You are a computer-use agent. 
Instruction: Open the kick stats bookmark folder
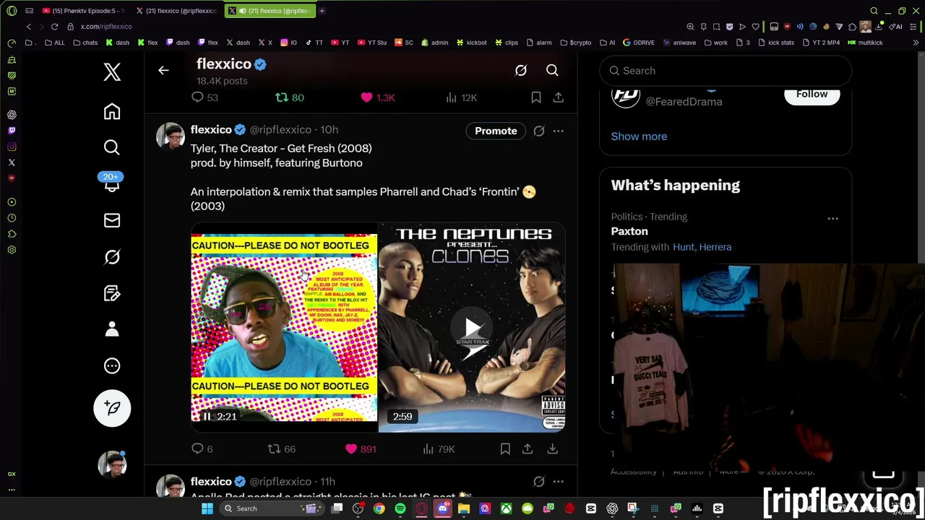tap(776, 43)
